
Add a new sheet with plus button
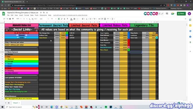[x=5, y=103]
